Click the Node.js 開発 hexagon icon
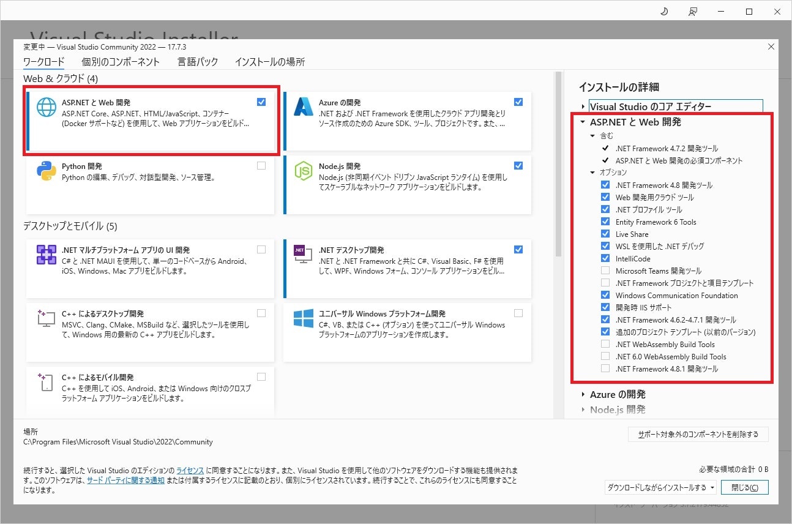Image resolution: width=792 pixels, height=524 pixels. tap(304, 171)
